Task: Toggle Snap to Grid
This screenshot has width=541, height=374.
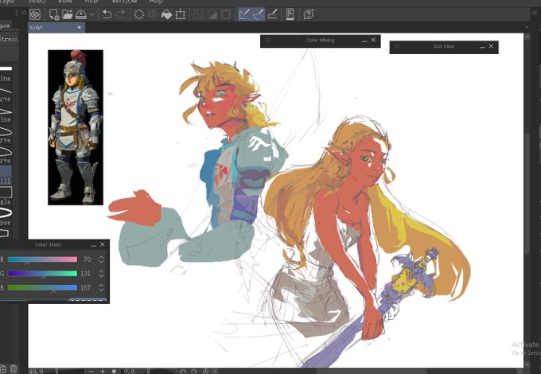Action: 273,14
